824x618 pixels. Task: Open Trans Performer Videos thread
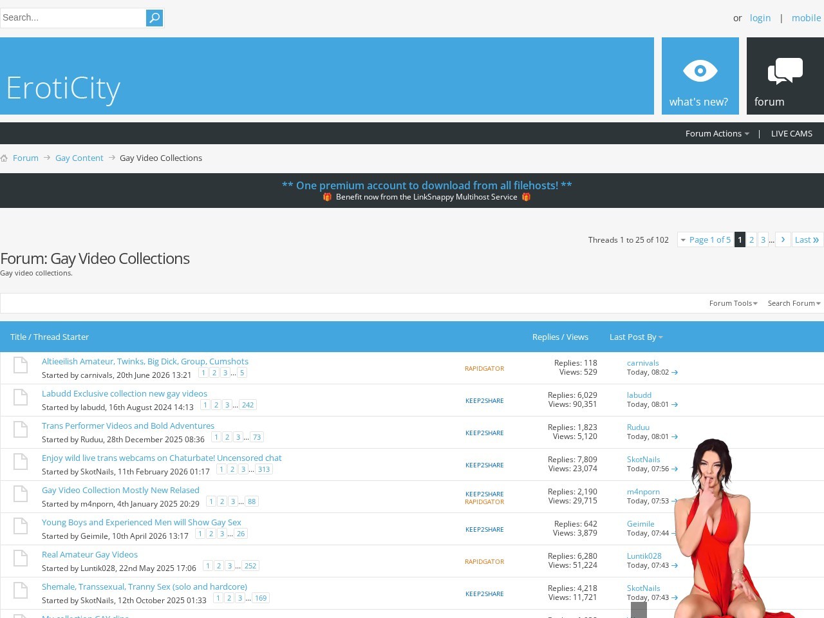coord(128,426)
